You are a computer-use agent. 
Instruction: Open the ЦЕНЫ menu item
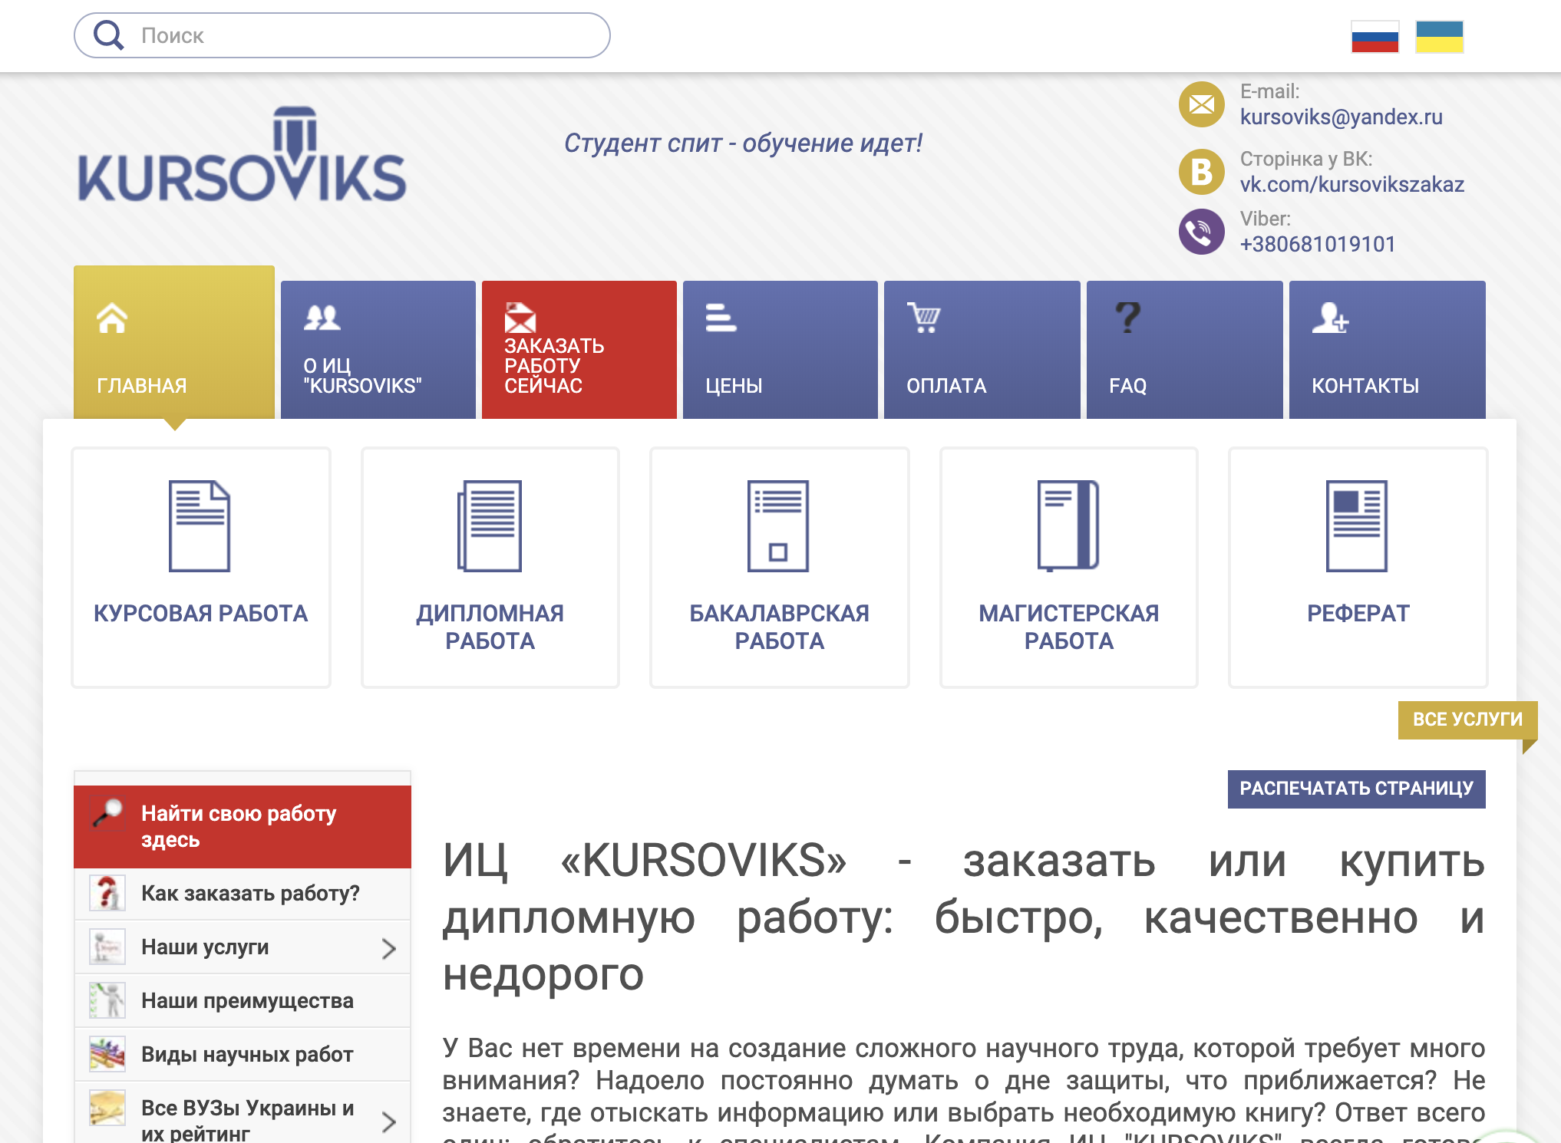[x=780, y=350]
